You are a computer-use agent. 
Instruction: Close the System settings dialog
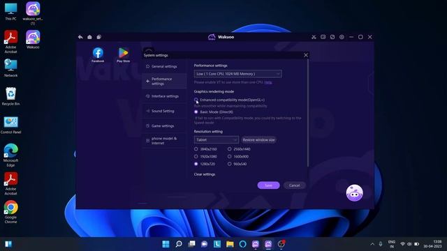click(x=306, y=55)
